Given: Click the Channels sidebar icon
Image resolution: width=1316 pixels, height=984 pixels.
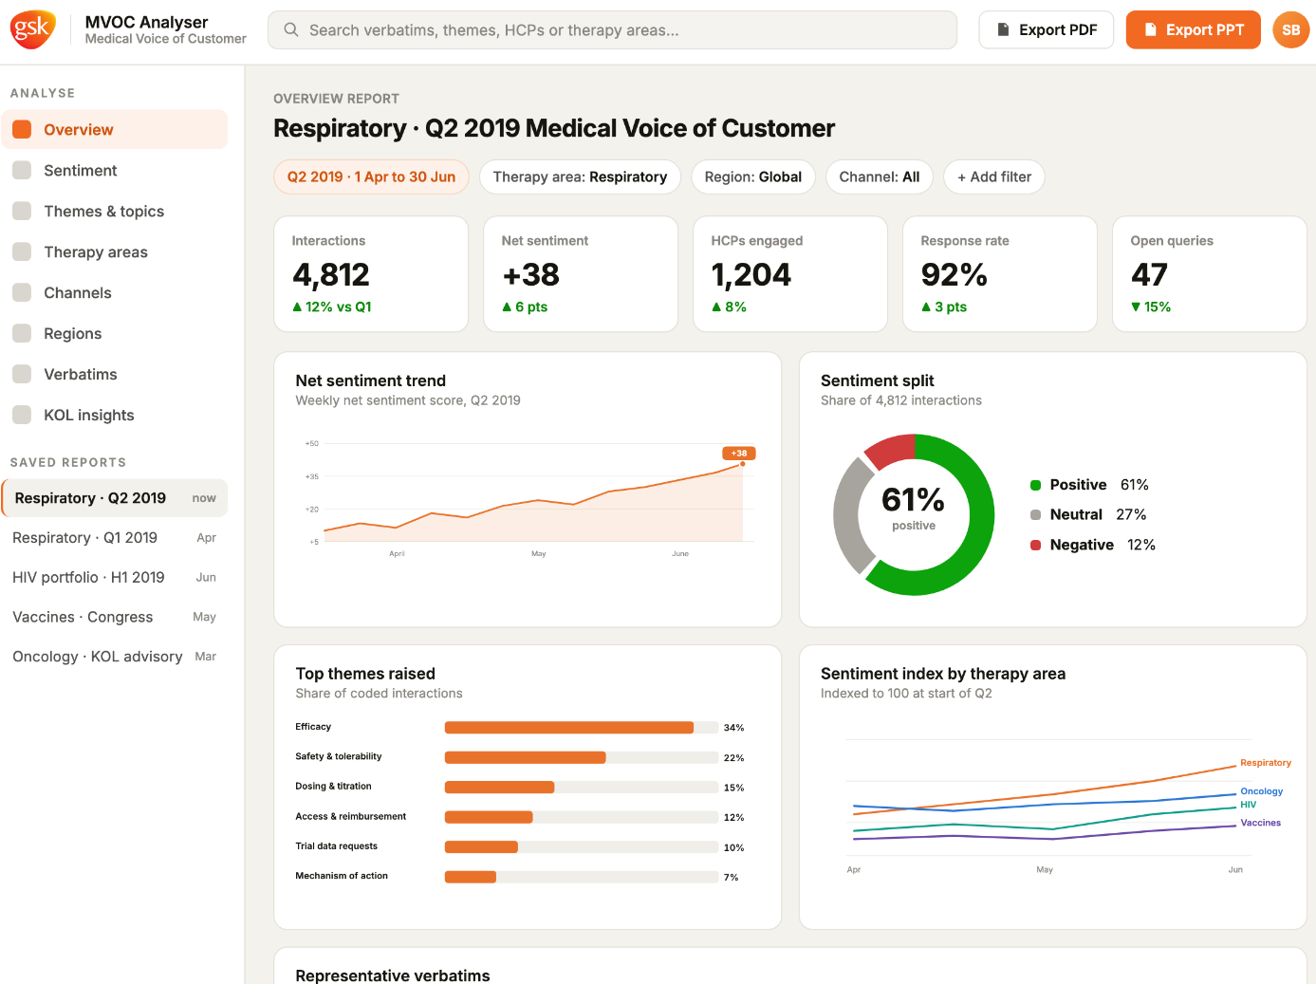Looking at the screenshot, I should pos(22,293).
